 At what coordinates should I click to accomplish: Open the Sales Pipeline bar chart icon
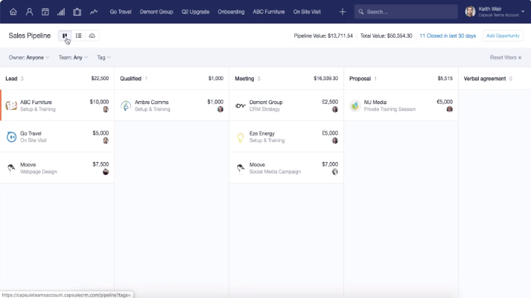click(x=61, y=12)
